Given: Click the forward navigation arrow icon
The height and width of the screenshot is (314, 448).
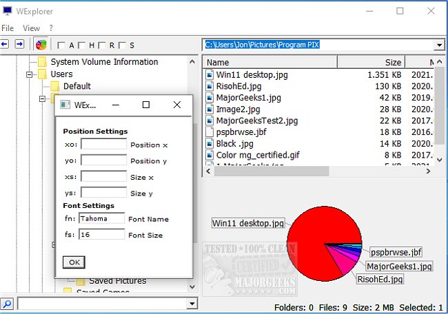Looking at the screenshot, I should 19,44.
